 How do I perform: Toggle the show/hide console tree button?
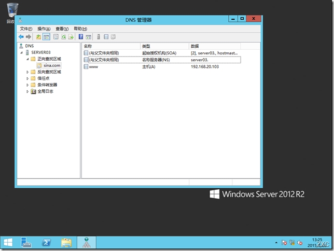(46, 37)
